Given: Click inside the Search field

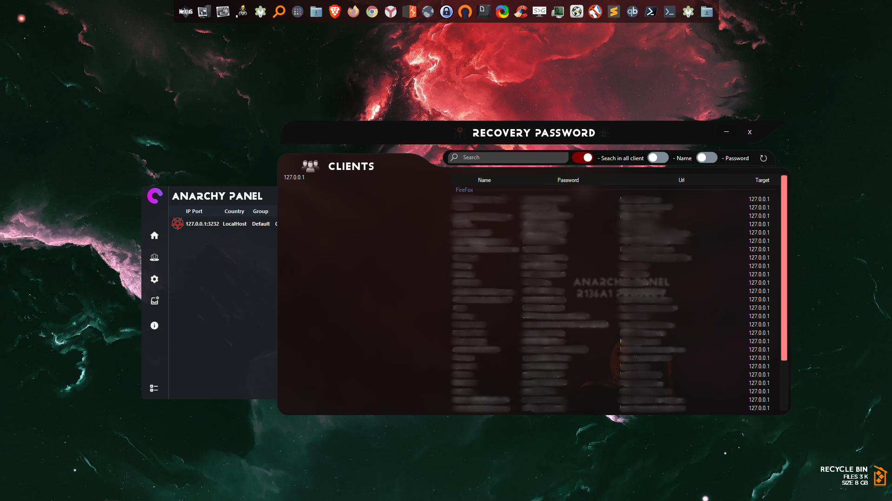Looking at the screenshot, I should [x=512, y=158].
